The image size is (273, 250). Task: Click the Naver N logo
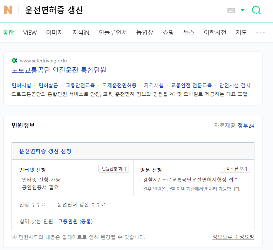(8, 10)
